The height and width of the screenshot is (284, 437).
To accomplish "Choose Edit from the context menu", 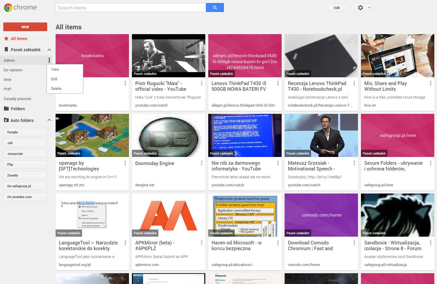I will click(65, 79).
